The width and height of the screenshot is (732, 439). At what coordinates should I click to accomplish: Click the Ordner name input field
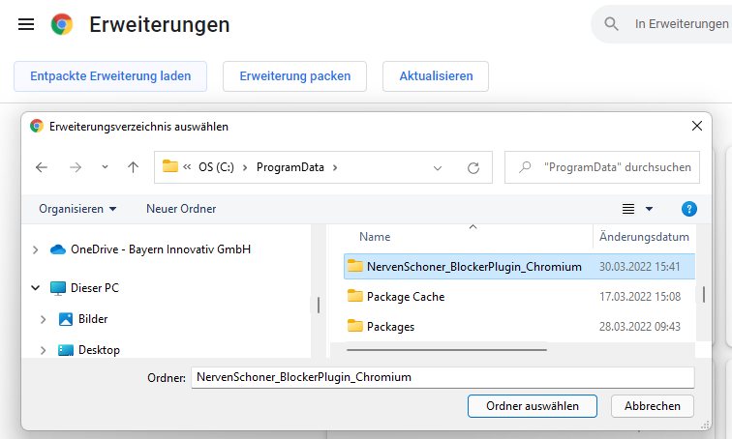tap(442, 377)
